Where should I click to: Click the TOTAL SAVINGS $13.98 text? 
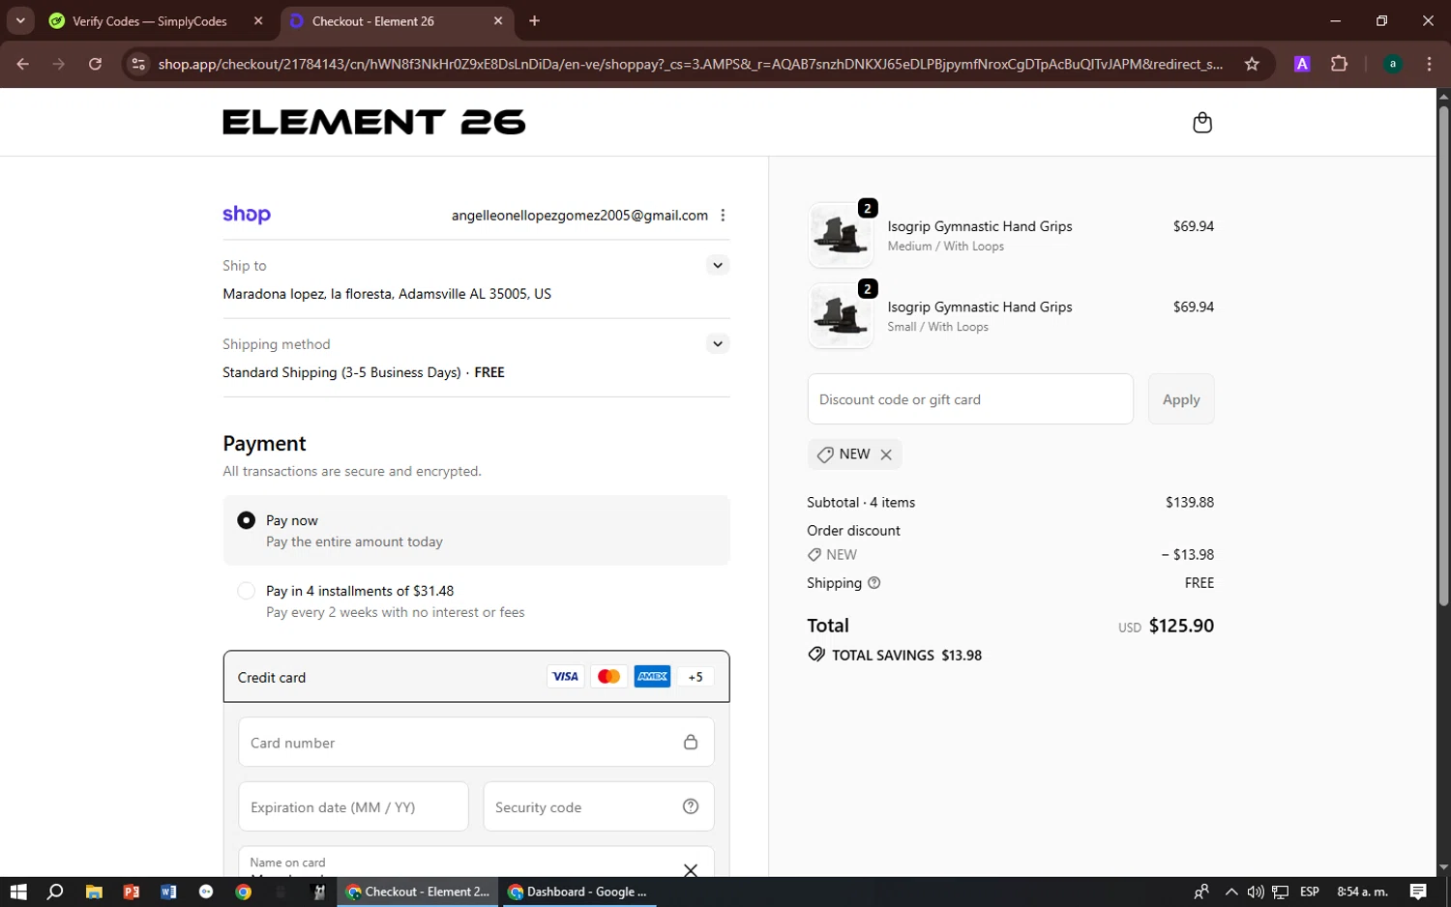906,655
